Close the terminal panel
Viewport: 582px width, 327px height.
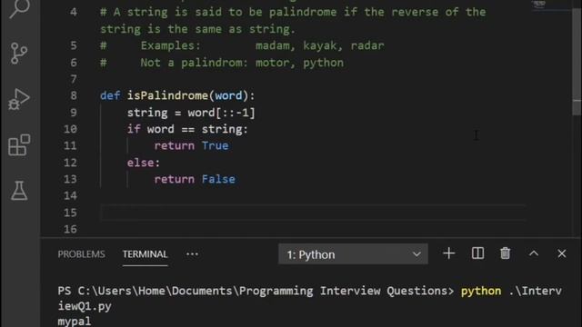[562, 253]
